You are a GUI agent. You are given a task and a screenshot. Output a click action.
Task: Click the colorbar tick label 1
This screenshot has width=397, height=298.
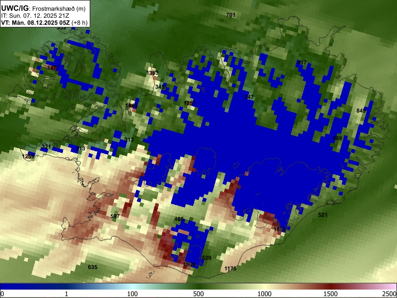66,294
